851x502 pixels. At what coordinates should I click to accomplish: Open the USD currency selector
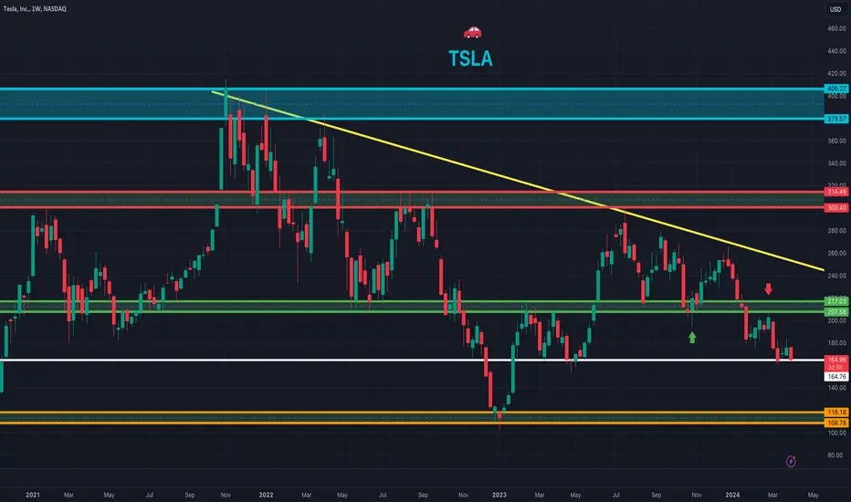pos(835,9)
